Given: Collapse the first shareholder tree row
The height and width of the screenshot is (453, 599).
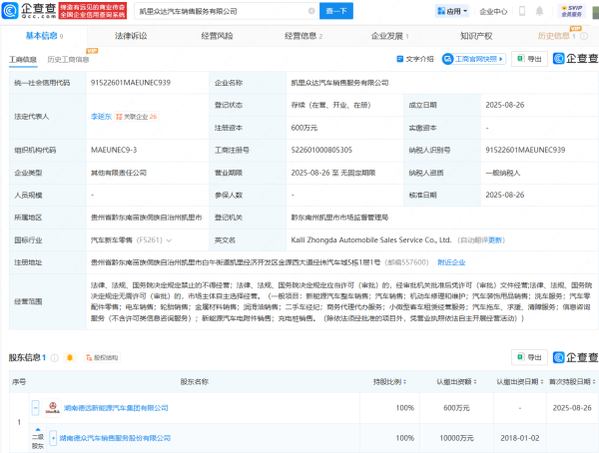Looking at the screenshot, I should [35, 407].
